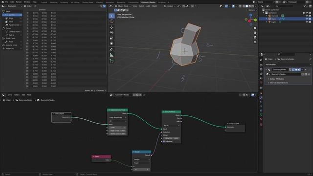Open the Render properties tab icon

click(261, 65)
